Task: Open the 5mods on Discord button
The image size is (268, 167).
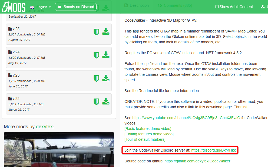Action: click(x=76, y=7)
